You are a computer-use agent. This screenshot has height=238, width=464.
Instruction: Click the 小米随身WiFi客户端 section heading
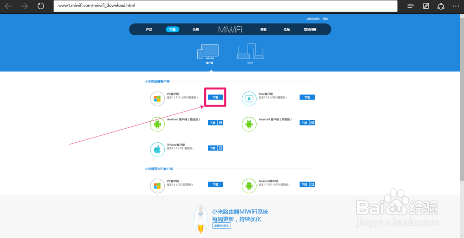tap(159, 169)
